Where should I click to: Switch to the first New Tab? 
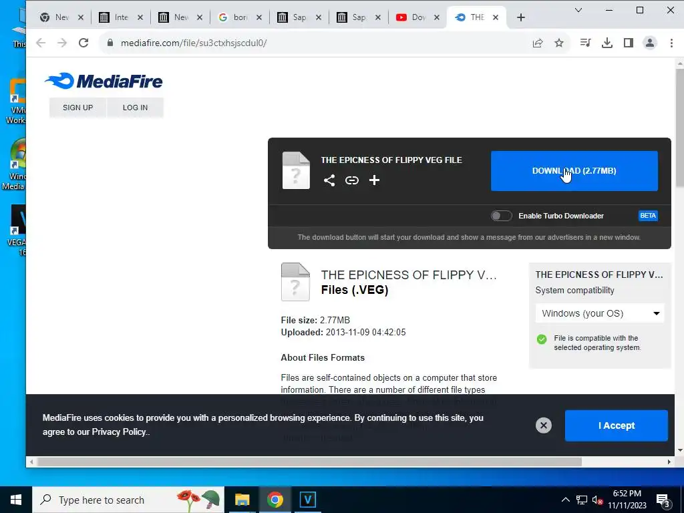tap(61, 17)
